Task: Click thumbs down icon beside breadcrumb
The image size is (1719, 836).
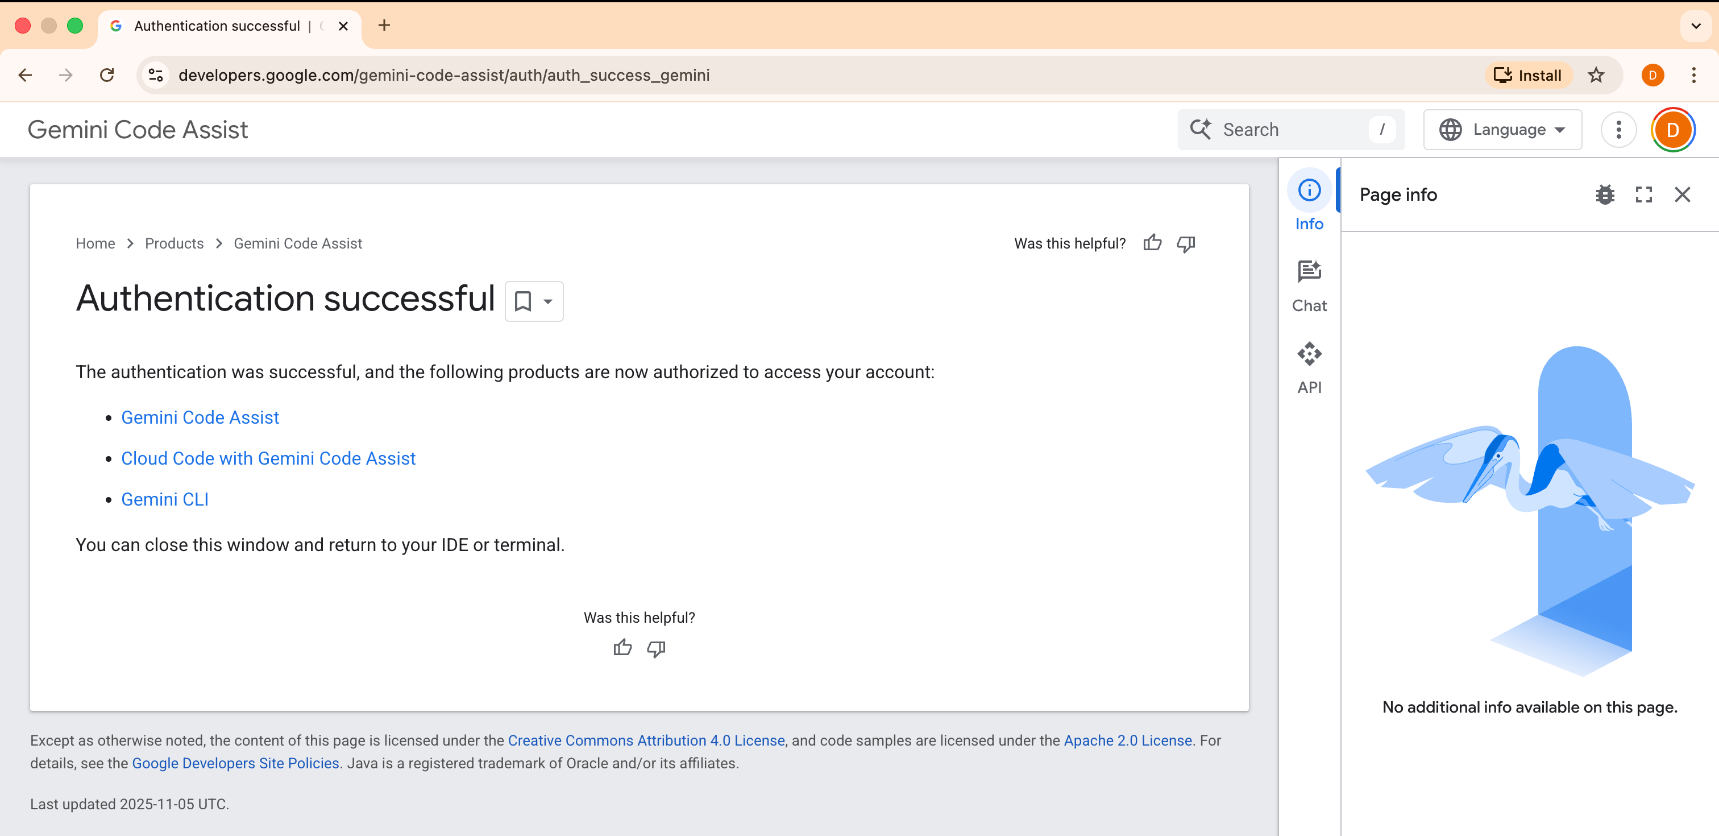Action: pos(1186,244)
